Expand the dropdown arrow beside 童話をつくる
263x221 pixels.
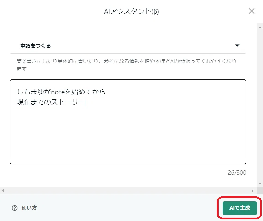pyautogui.click(x=237, y=45)
